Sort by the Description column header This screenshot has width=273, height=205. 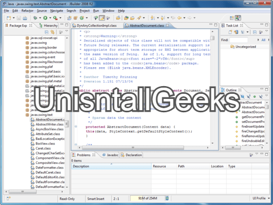(111, 166)
